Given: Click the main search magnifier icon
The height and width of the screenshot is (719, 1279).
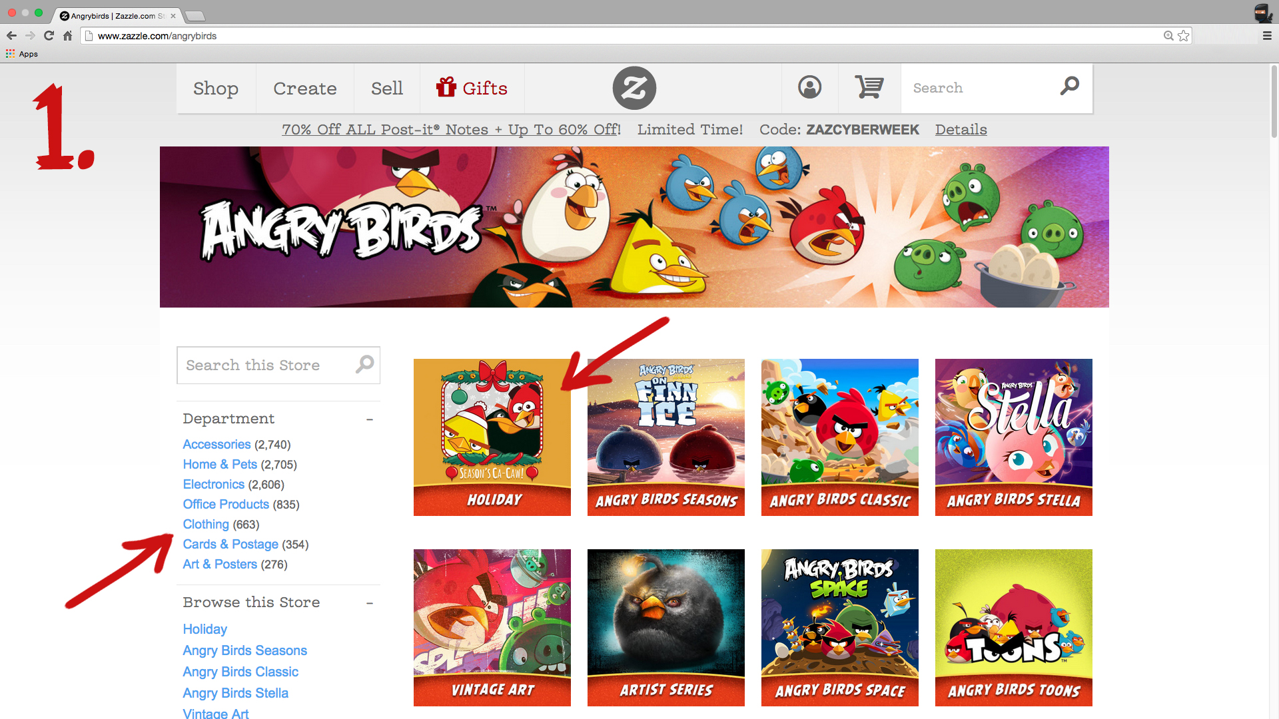Looking at the screenshot, I should (1070, 86).
